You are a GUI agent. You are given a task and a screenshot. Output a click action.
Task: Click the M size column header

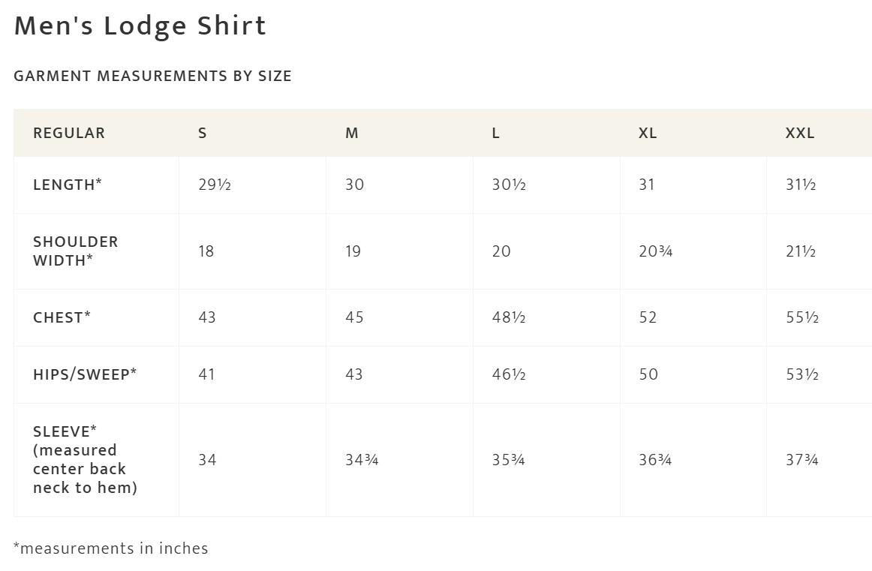point(351,133)
